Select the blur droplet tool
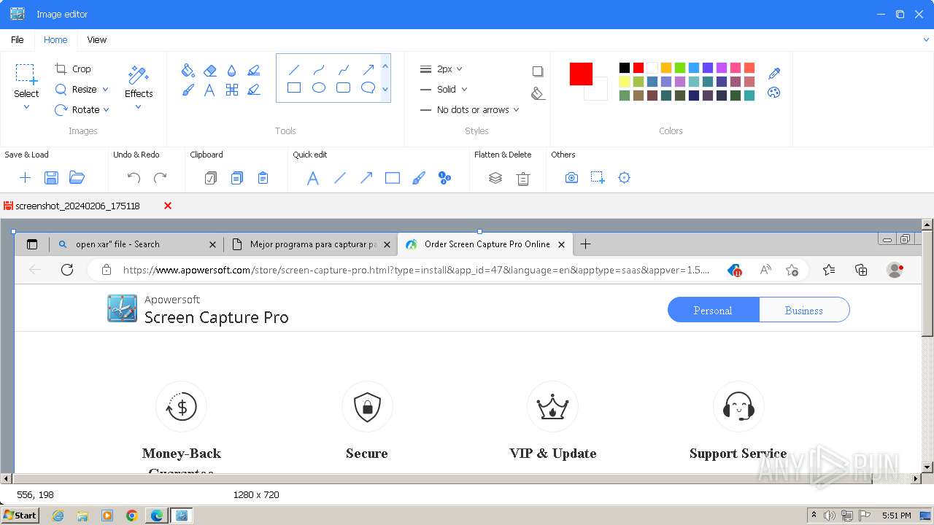This screenshot has height=525, width=934. coord(231,70)
